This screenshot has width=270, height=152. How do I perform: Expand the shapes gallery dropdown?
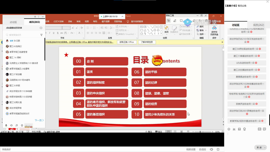coord(162,34)
